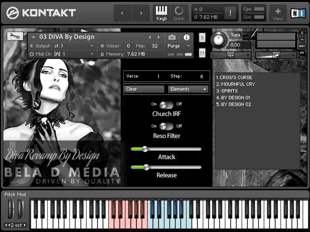310x232 pixels.
Task: Open the Purge dropdown menu
Action: click(x=179, y=46)
